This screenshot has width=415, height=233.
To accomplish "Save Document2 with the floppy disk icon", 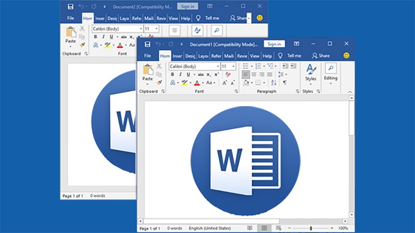I will click(71, 7).
